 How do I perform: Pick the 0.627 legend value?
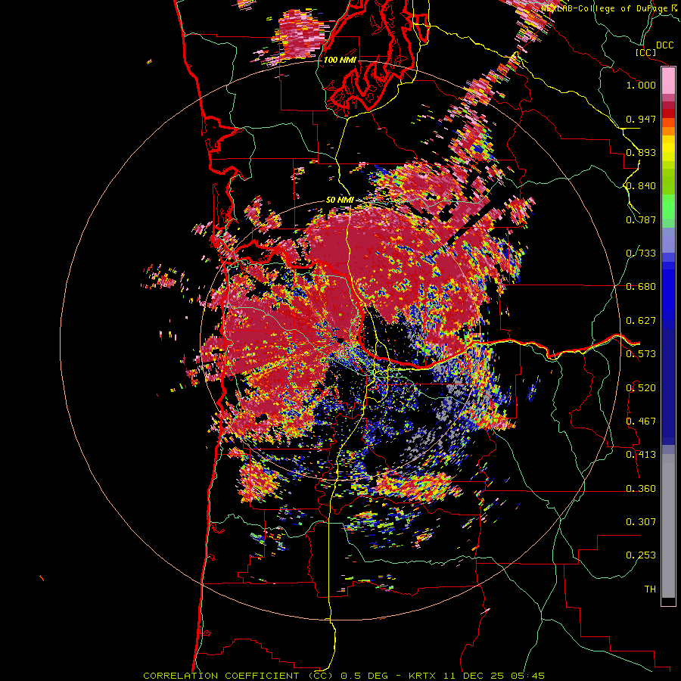coord(641,321)
